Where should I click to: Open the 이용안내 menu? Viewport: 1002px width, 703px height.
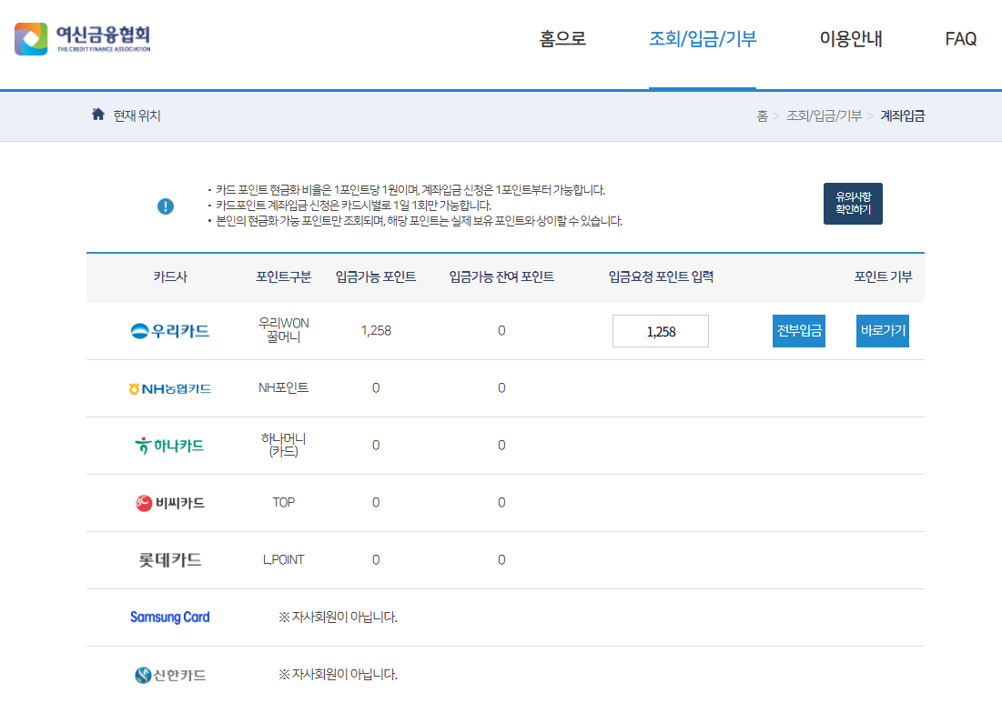(851, 39)
